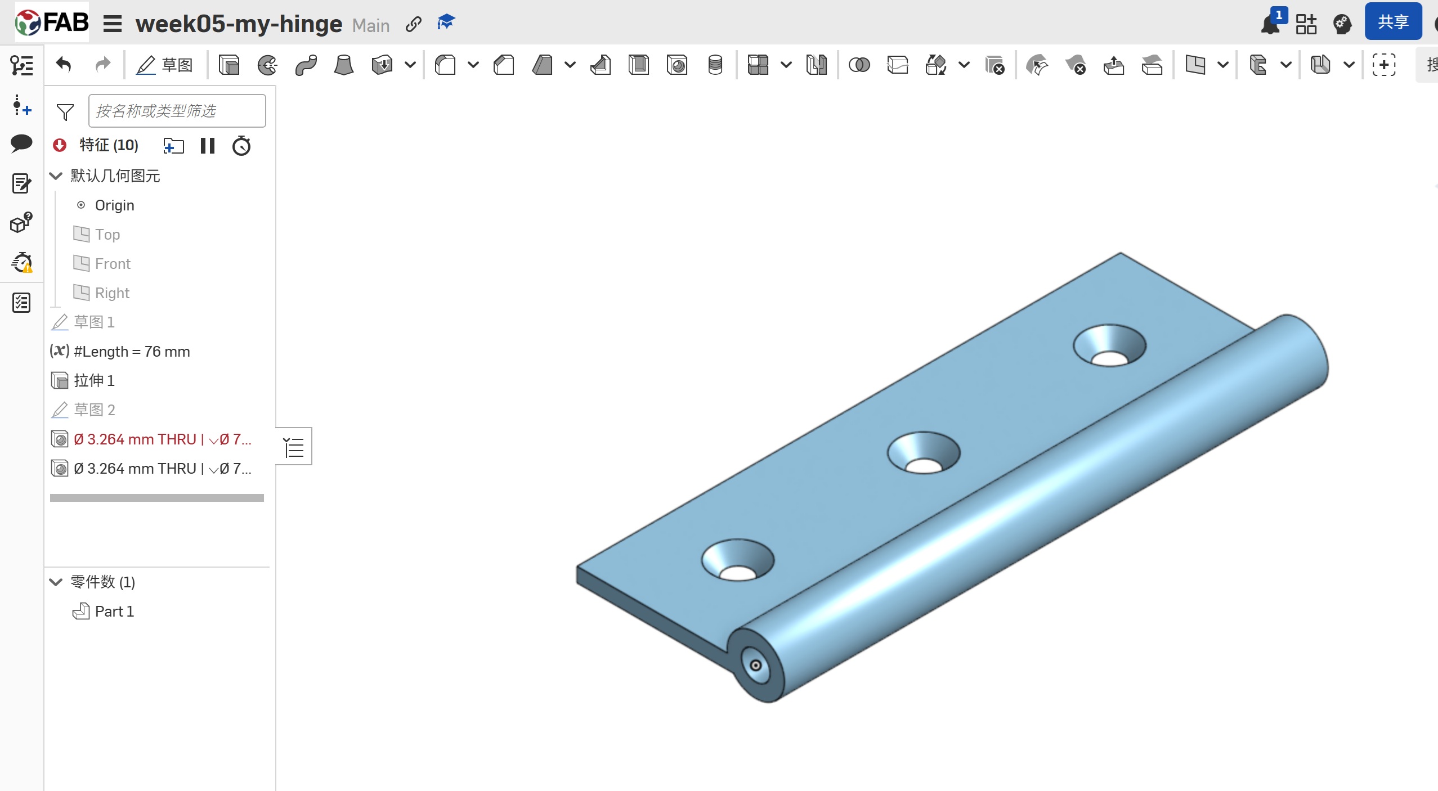Click the Fillet tool icon
1438x791 pixels.
[445, 65]
